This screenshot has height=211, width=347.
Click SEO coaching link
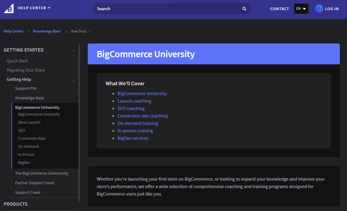pos(131,108)
